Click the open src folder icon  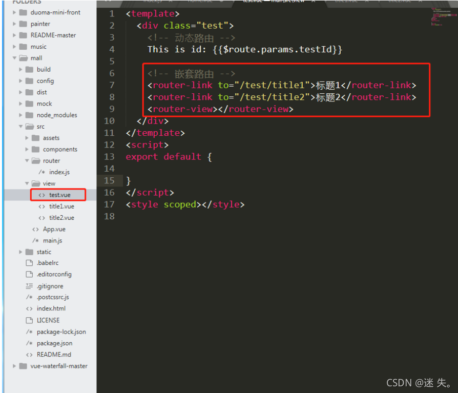click(x=30, y=127)
